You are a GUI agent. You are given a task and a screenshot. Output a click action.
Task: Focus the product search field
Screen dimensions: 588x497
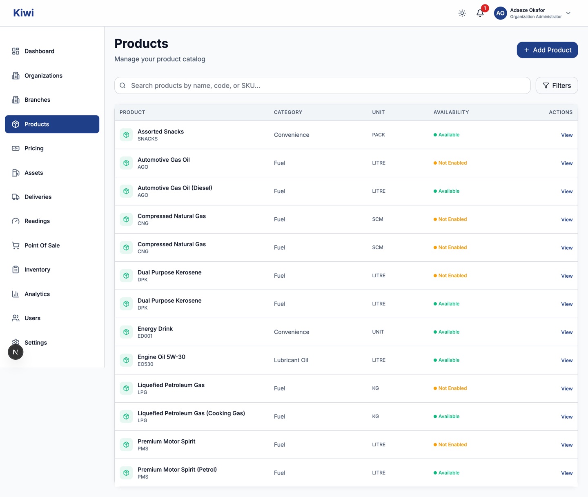[x=322, y=85]
